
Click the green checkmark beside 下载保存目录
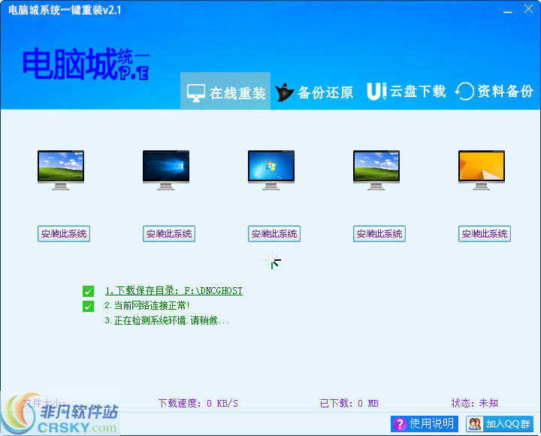pyautogui.click(x=89, y=291)
